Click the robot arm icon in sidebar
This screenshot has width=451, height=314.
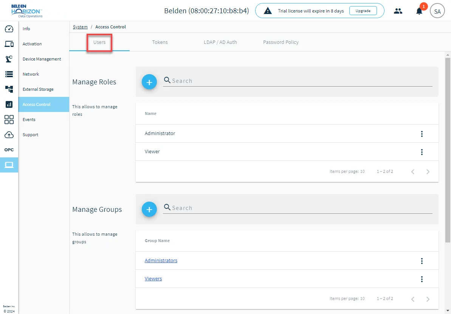point(9,59)
